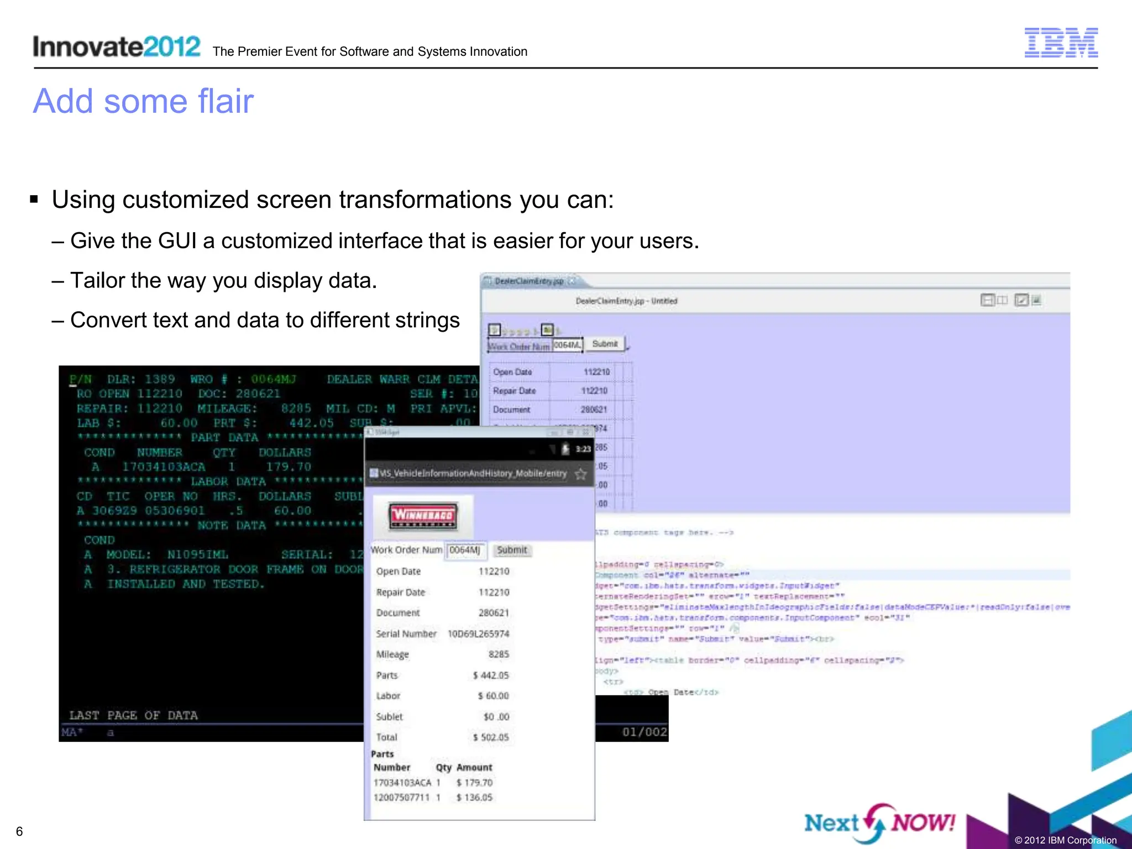This screenshot has height=849, width=1132.
Task: Click part number '17034103ACA' in emulator parts table
Action: pyautogui.click(x=402, y=783)
